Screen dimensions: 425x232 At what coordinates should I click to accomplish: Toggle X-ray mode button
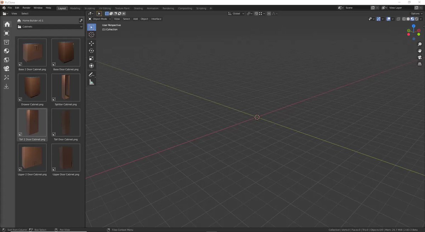(398, 19)
